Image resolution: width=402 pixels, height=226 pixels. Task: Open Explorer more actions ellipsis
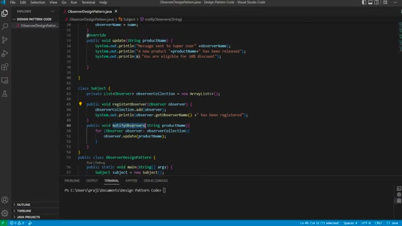click(53, 11)
